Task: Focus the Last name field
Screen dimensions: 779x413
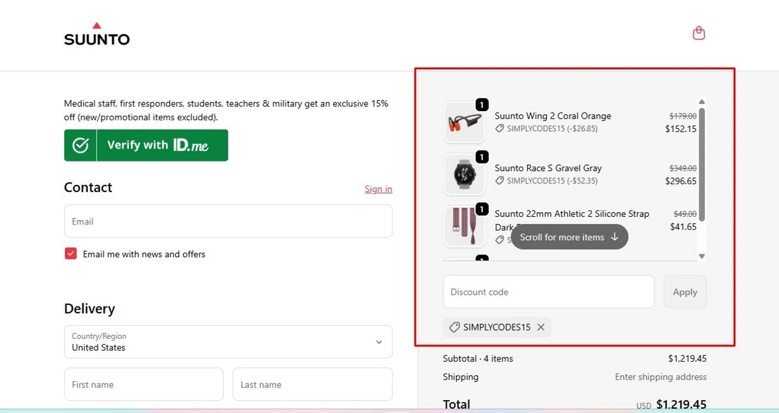Action: click(x=312, y=384)
